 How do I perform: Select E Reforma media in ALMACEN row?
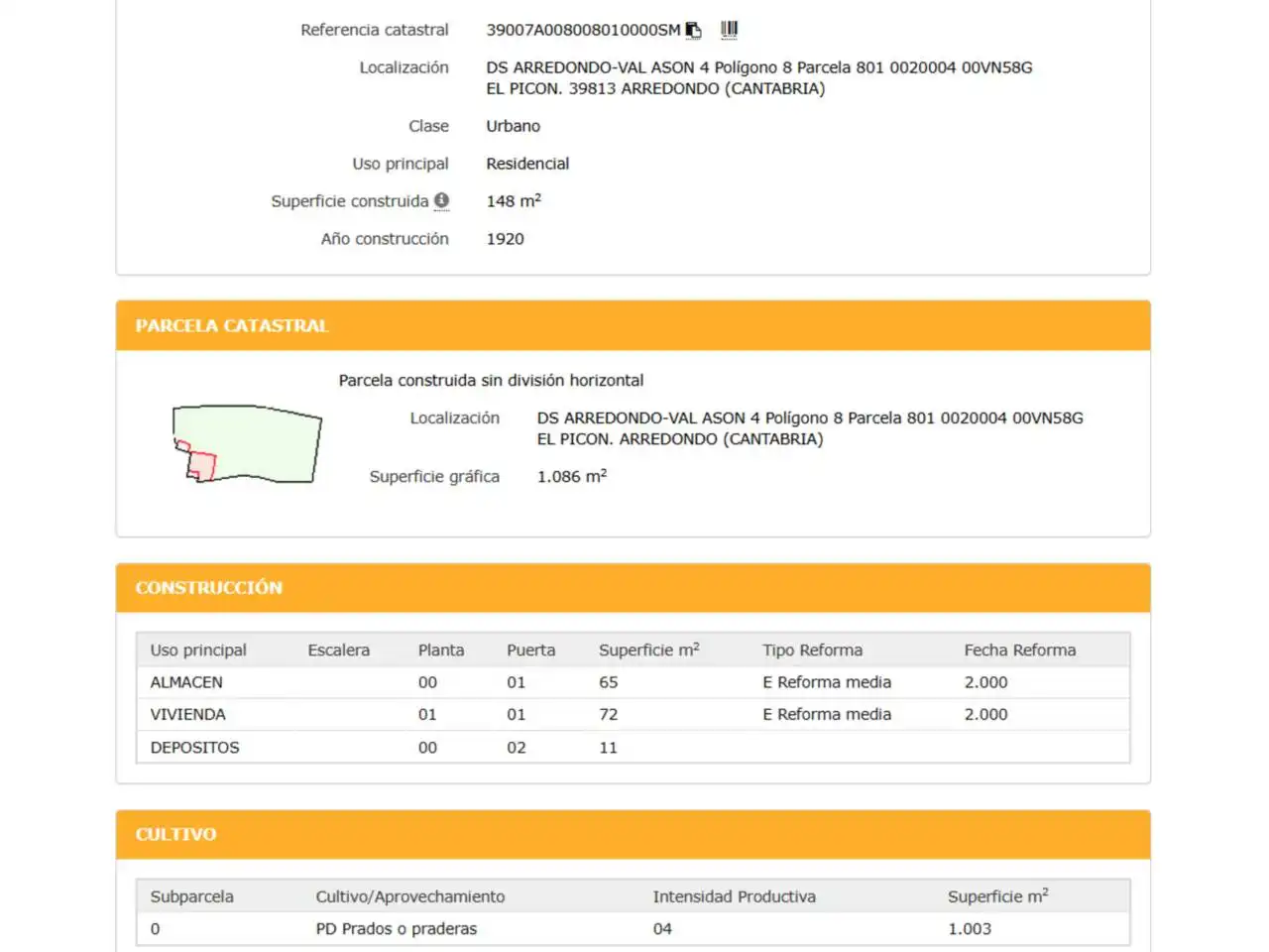click(827, 682)
